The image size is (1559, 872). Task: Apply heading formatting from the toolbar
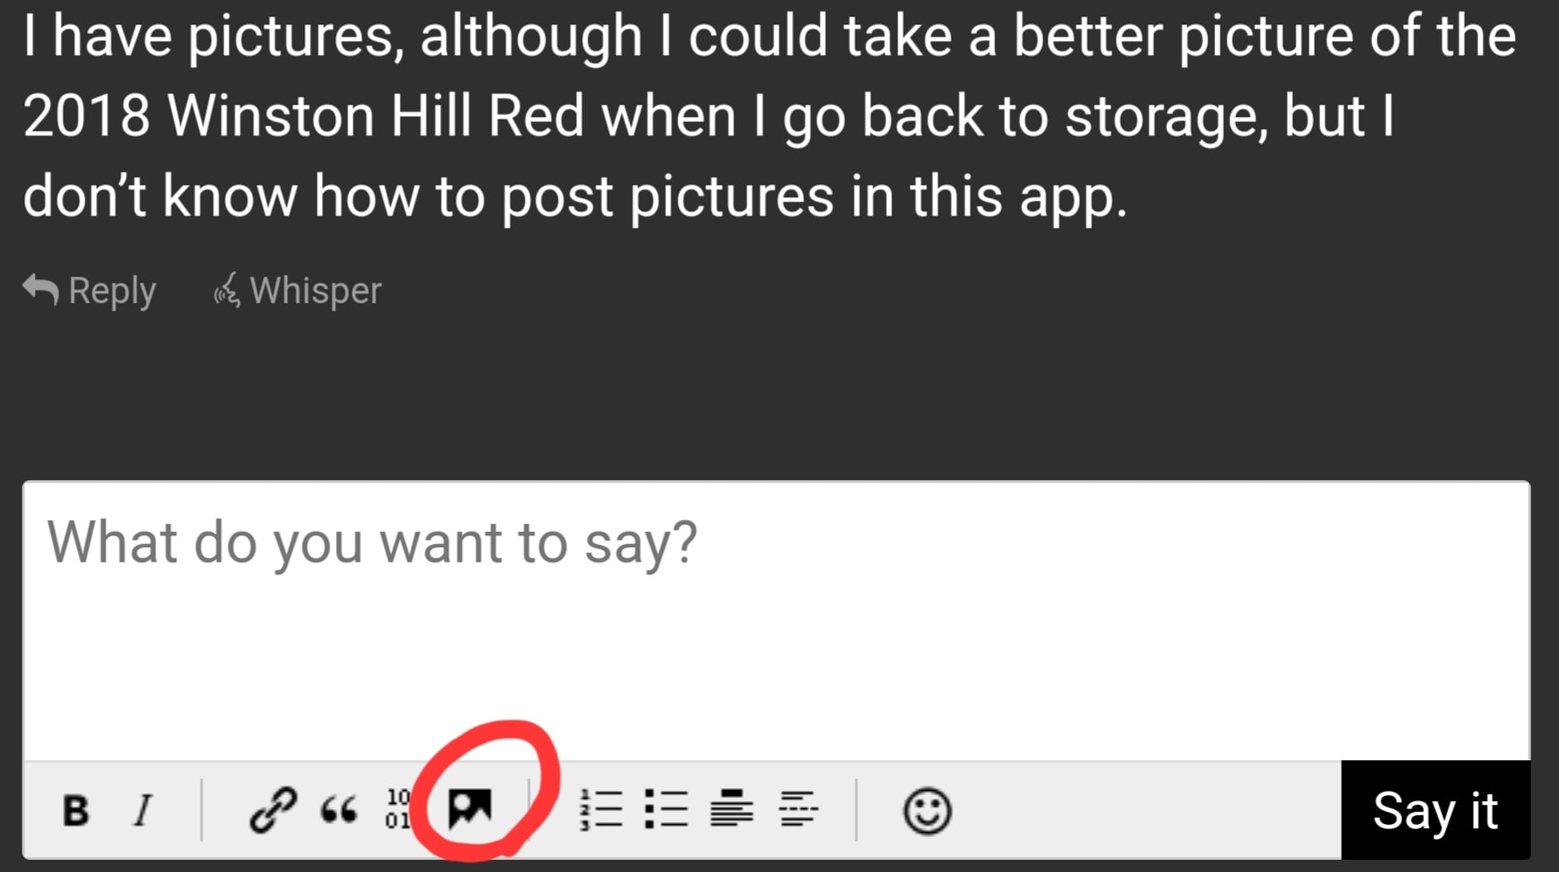pos(731,808)
